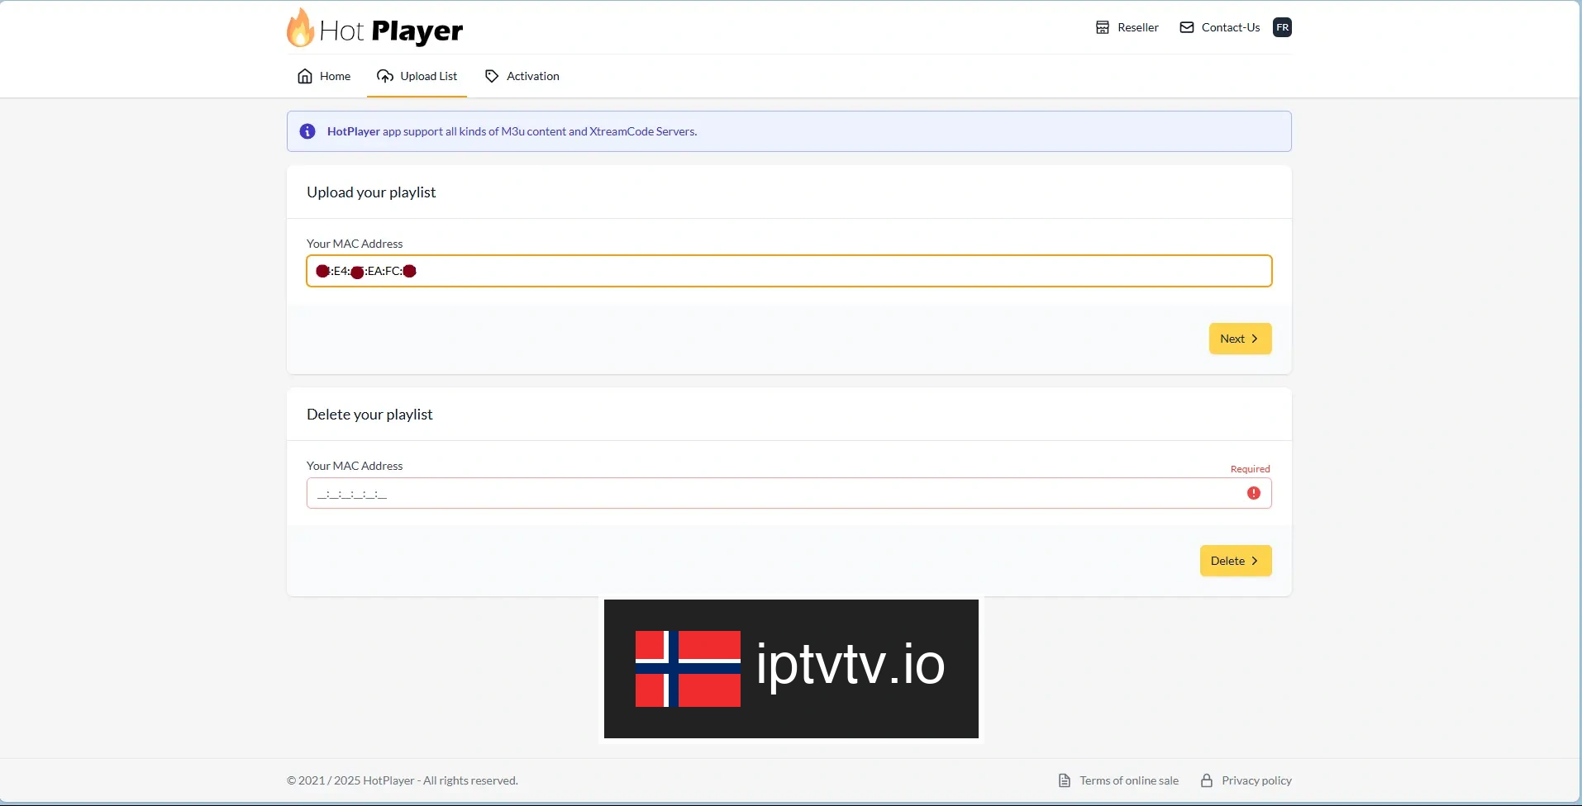
Task: Open the Contact-Us link
Action: [x=1231, y=27]
